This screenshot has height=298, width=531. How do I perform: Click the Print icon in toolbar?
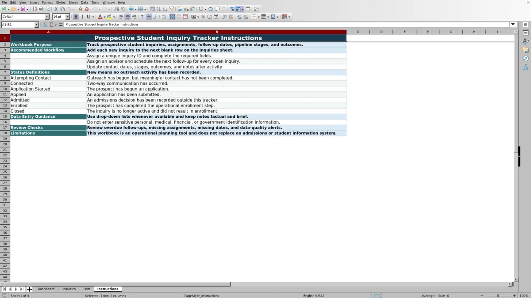41,9
